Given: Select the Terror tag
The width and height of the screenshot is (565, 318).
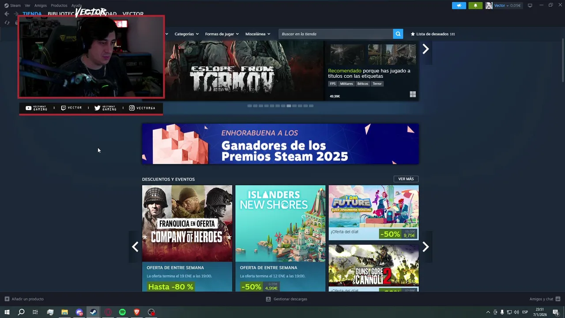Looking at the screenshot, I should tap(377, 83).
